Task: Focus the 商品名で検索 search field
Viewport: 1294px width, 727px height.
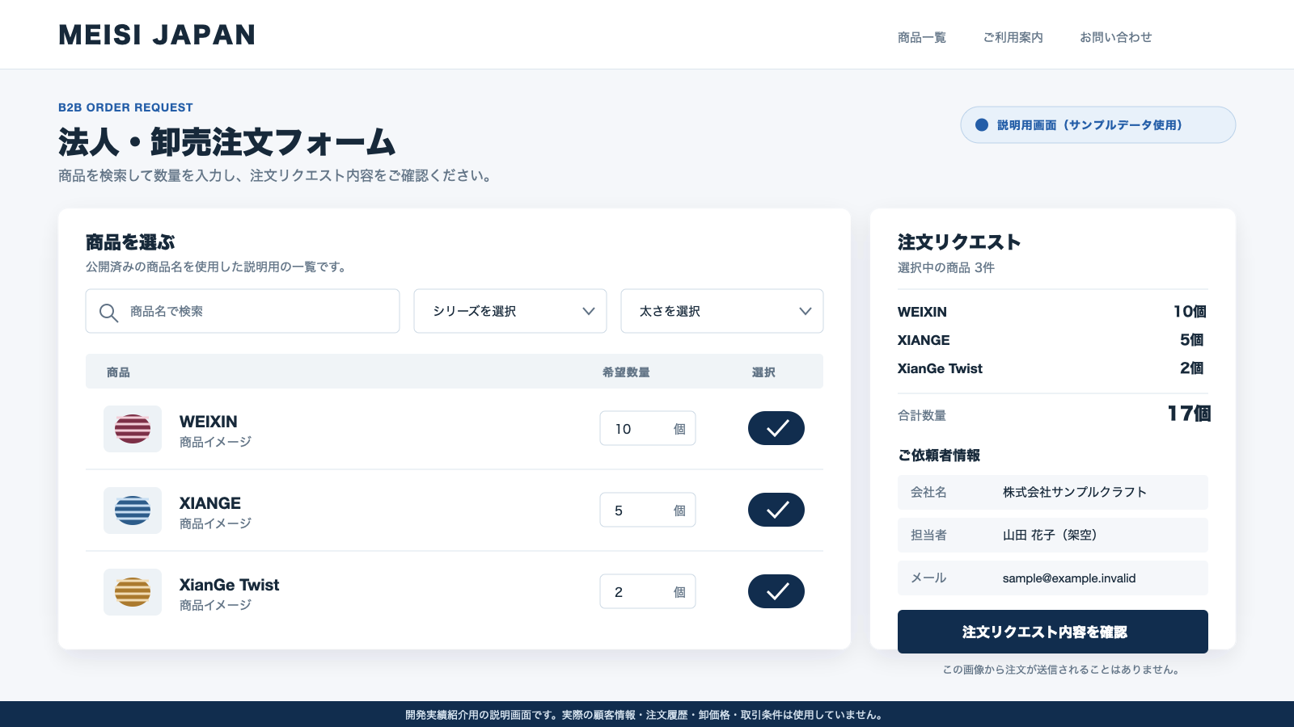Action: click(243, 311)
